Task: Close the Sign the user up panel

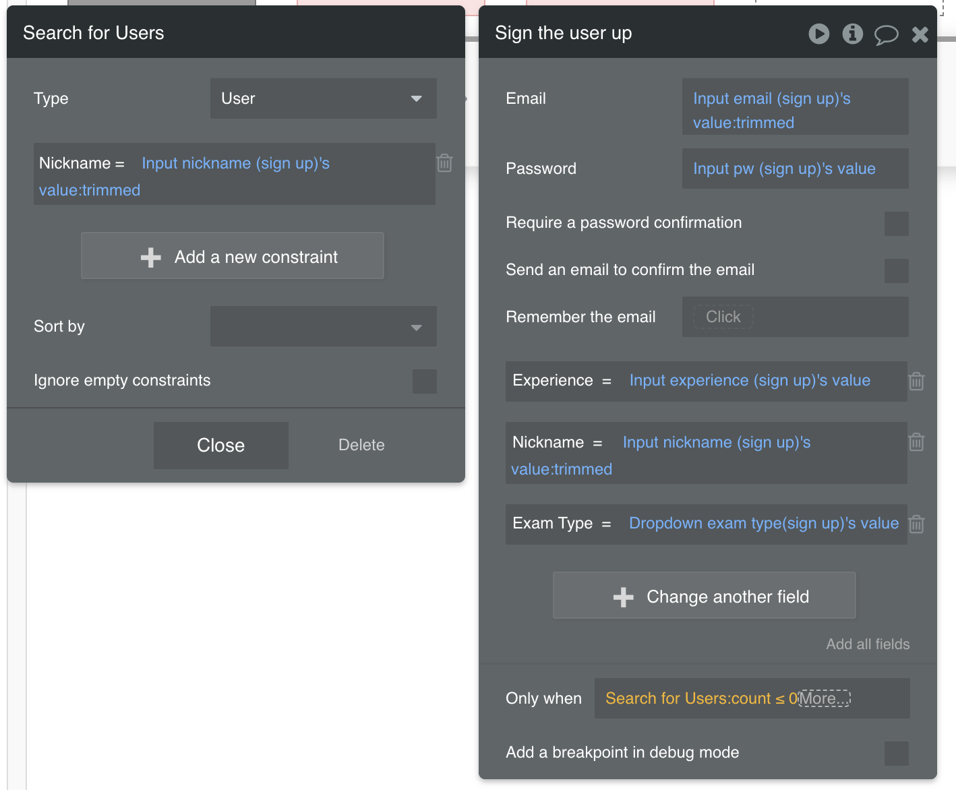Action: tap(920, 34)
